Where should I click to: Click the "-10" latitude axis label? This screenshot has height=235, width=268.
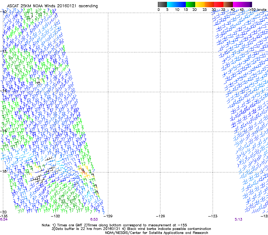pyautogui.click(x=3, y=12)
